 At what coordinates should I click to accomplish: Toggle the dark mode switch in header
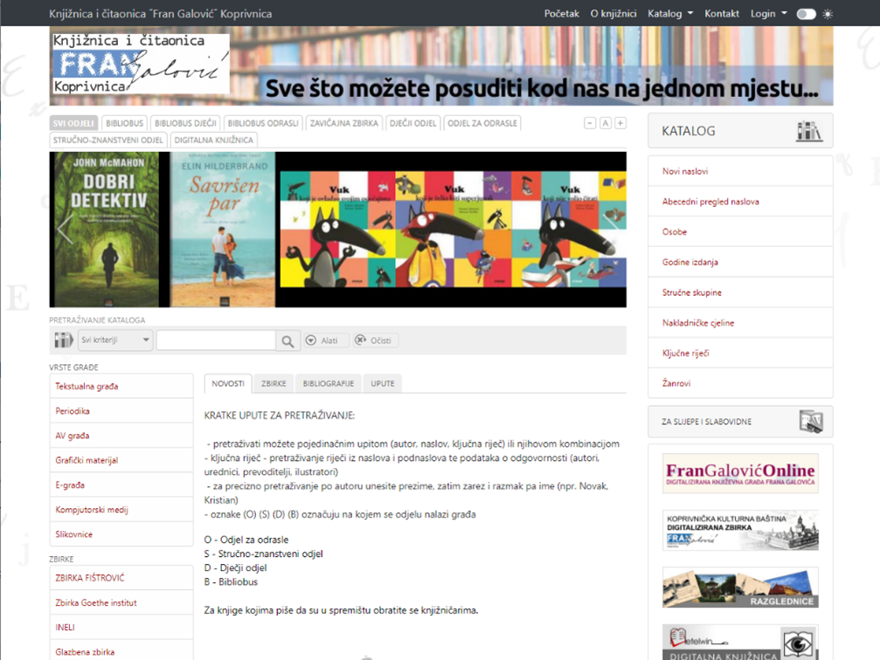coord(806,14)
